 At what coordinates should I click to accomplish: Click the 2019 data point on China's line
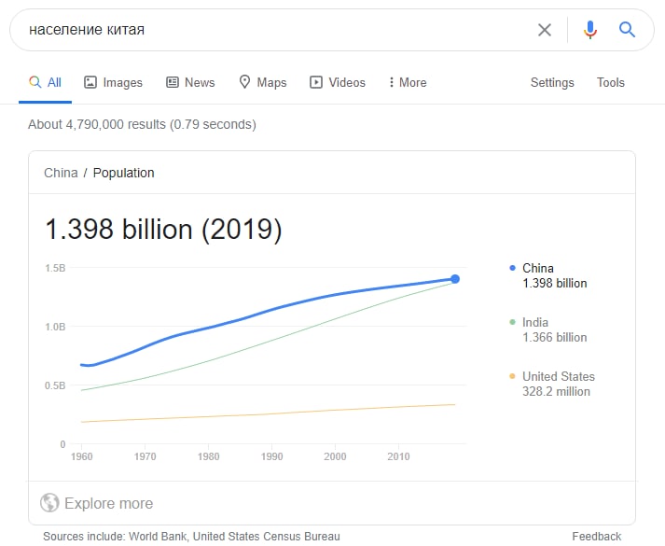tap(455, 279)
